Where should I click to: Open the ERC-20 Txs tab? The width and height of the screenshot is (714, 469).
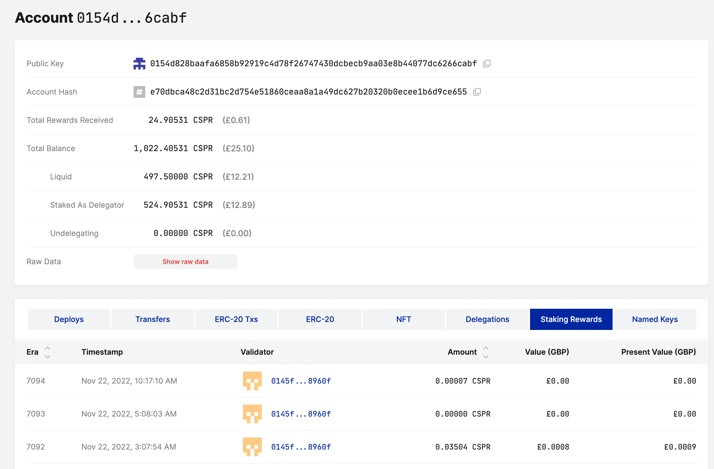coord(236,319)
